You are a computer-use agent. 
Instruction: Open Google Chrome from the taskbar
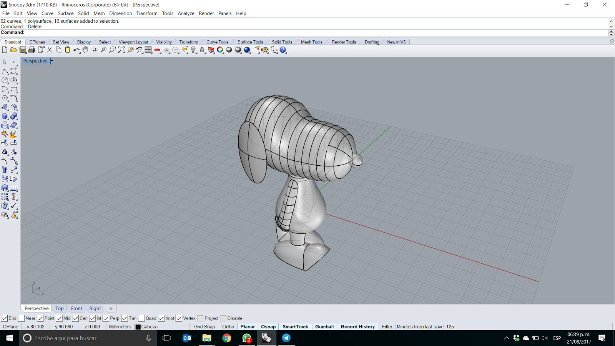point(227,338)
